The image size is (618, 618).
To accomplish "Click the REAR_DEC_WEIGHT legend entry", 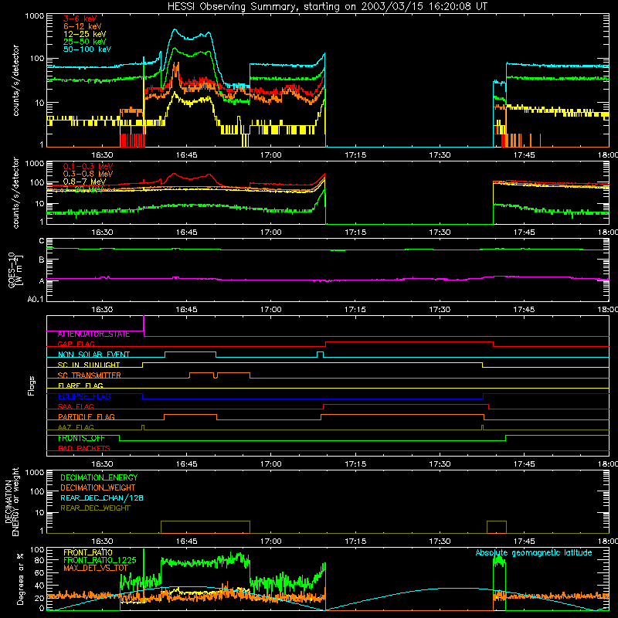I will point(95,508).
